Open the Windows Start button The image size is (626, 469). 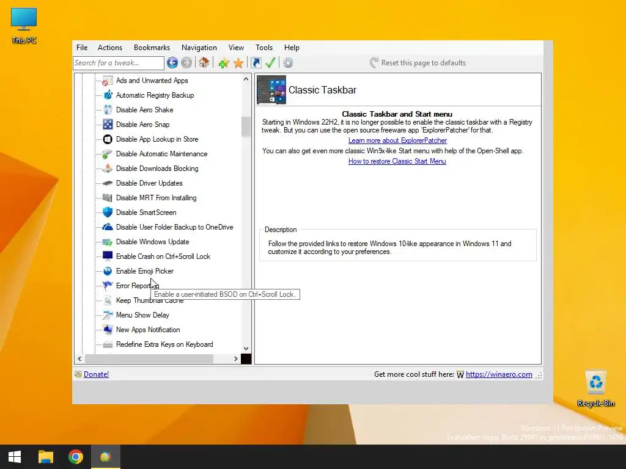click(x=15, y=457)
